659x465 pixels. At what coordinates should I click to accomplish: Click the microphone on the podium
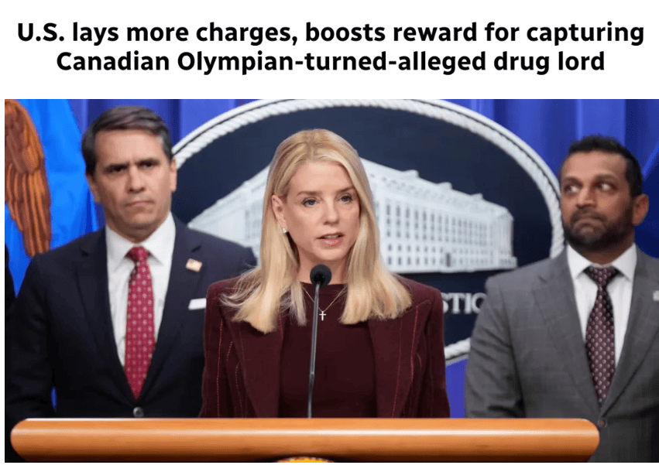tap(321, 275)
